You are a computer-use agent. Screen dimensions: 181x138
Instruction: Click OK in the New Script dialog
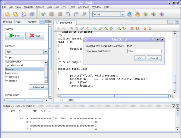140,58
